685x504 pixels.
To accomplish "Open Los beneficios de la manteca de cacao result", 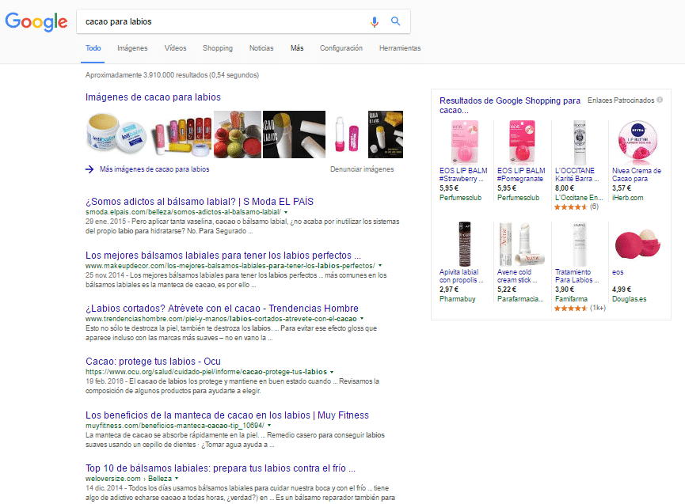I will 227,415.
